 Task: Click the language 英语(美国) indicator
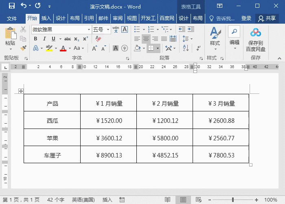coord(83,200)
